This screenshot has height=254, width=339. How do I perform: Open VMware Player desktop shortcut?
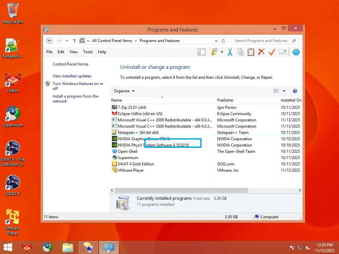click(x=13, y=222)
